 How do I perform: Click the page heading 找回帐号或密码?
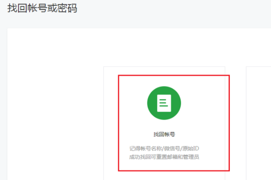click(x=42, y=8)
